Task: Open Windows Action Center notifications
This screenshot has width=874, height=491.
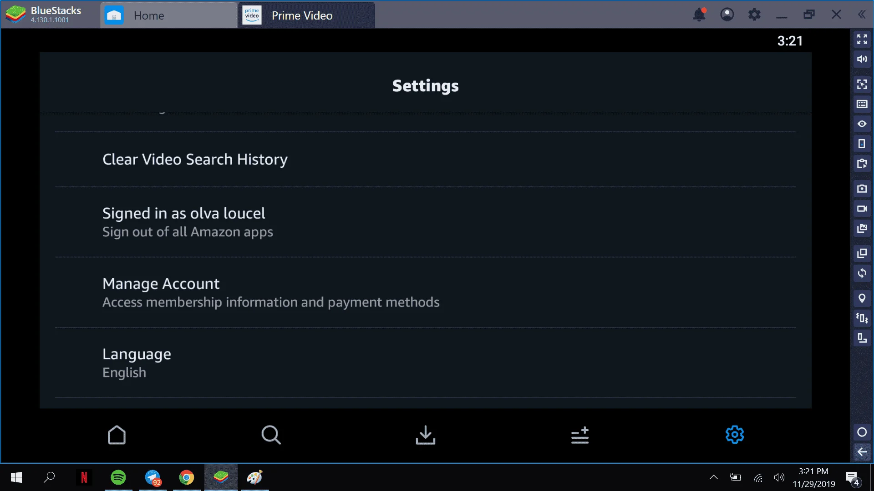Action: tap(853, 478)
